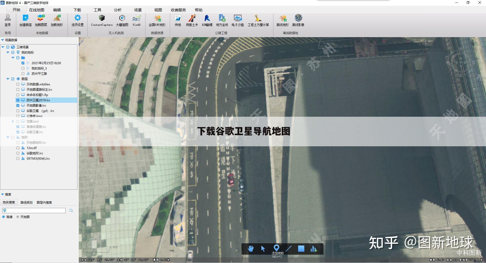Select the bar chart add tool

(x=314, y=249)
